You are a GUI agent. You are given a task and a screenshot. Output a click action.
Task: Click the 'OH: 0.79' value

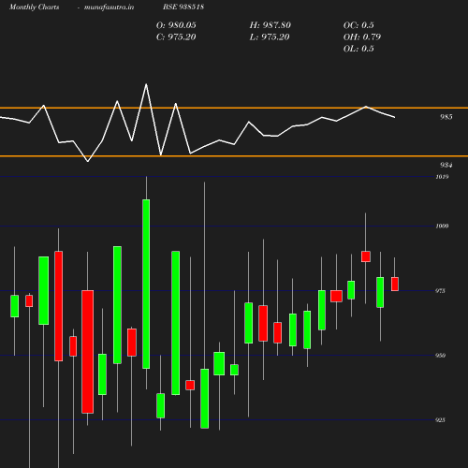coord(362,37)
